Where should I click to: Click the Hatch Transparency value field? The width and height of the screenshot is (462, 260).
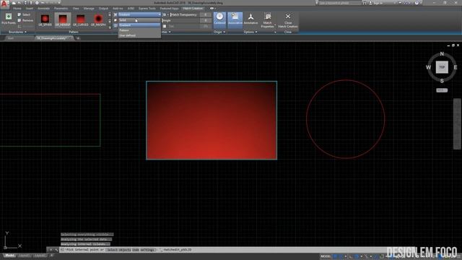[x=205, y=14]
